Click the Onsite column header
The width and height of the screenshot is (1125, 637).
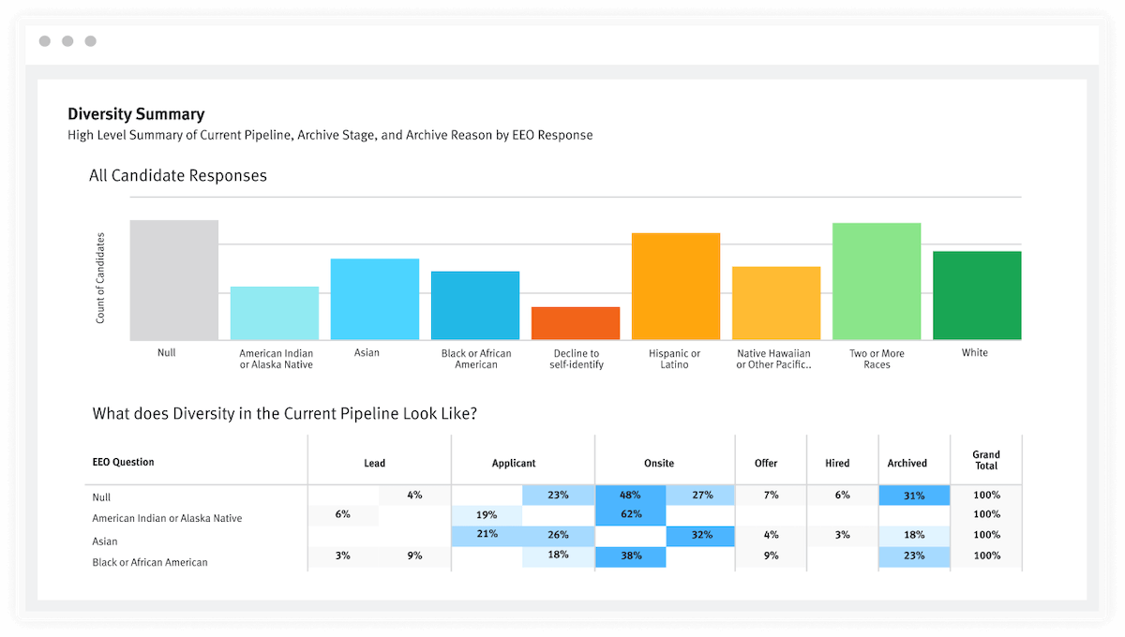[x=659, y=463]
